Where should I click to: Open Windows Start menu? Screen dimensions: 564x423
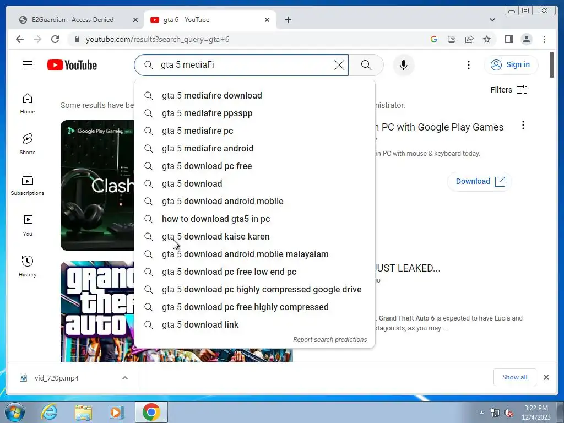(x=14, y=411)
